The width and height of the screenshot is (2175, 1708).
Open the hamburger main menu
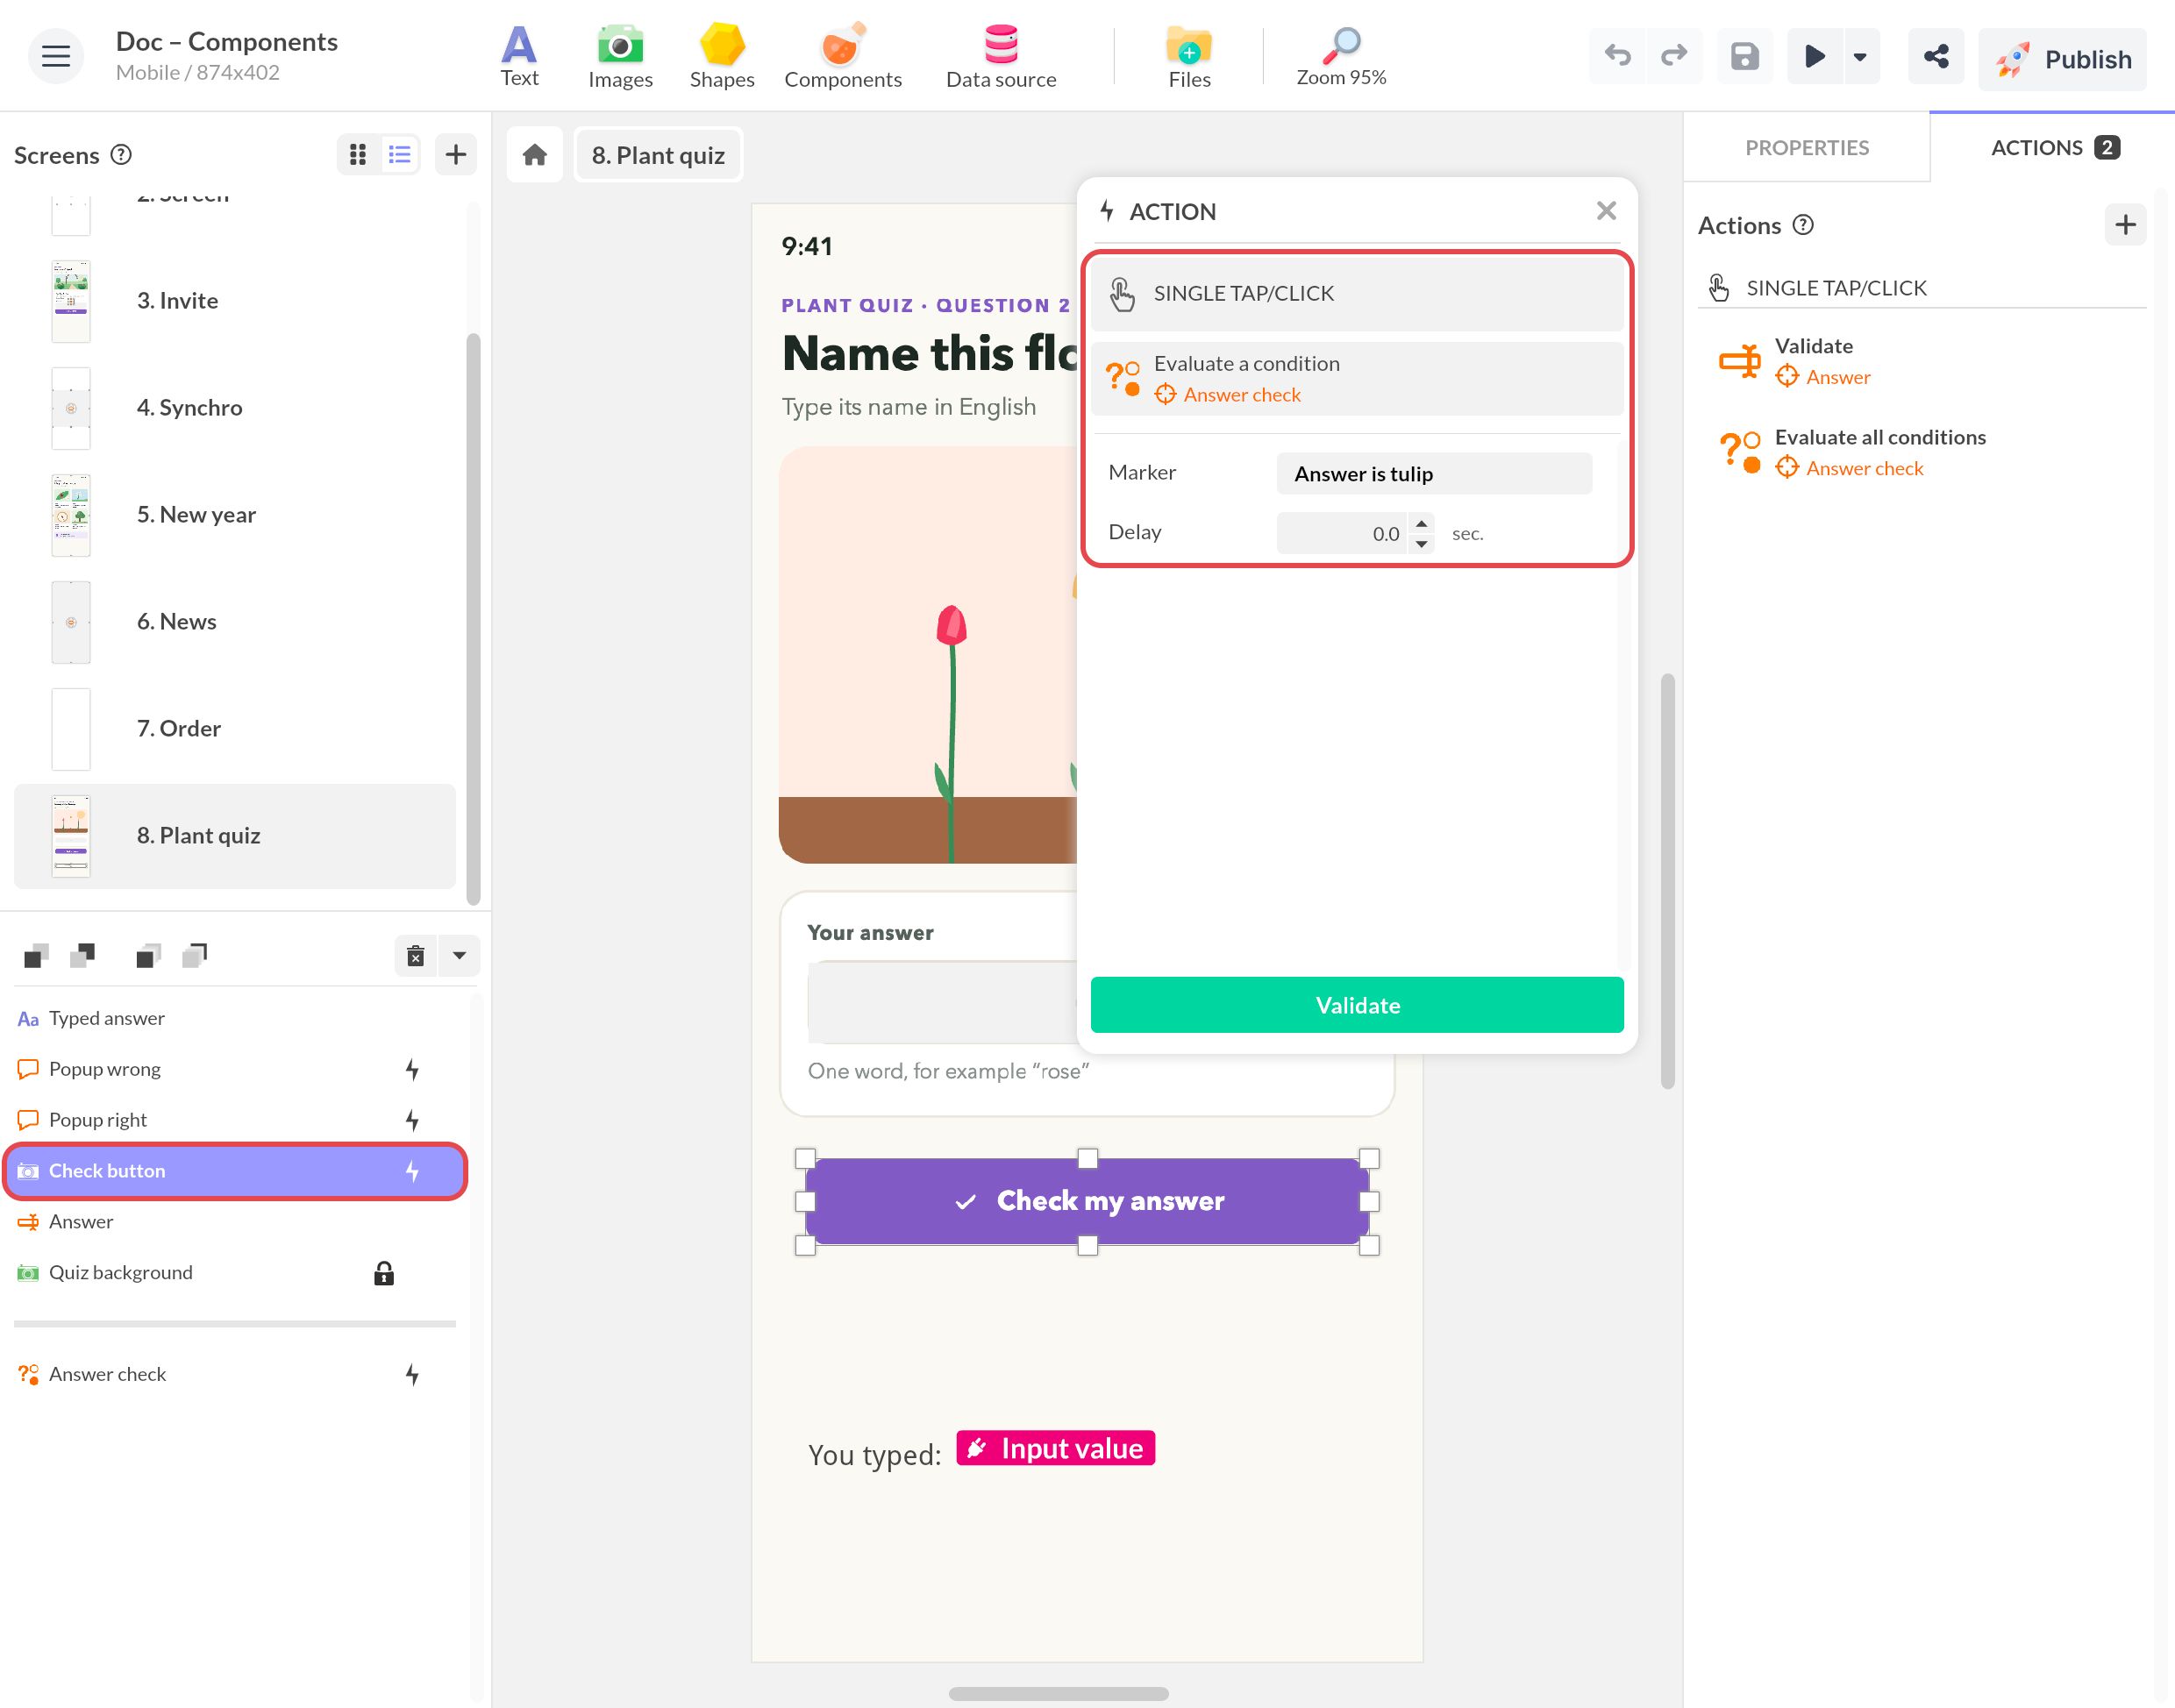click(x=55, y=56)
